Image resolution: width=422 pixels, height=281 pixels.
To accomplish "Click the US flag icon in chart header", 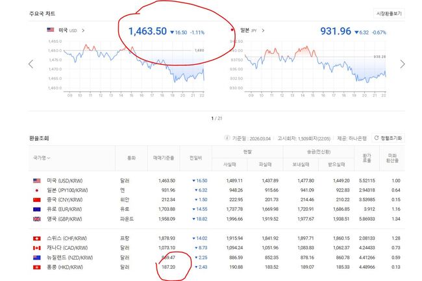I will [51, 30].
